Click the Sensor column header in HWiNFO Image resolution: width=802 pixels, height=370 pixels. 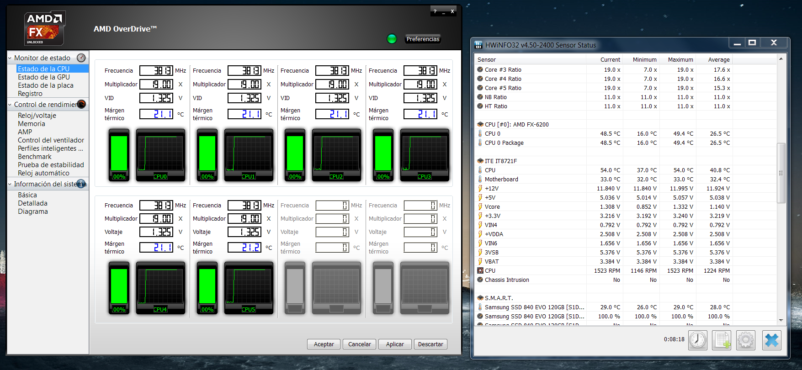[531, 59]
